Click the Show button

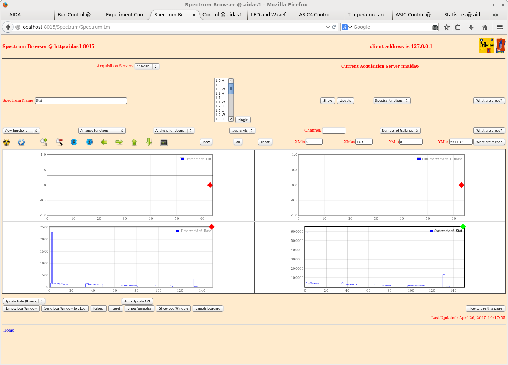click(x=328, y=101)
